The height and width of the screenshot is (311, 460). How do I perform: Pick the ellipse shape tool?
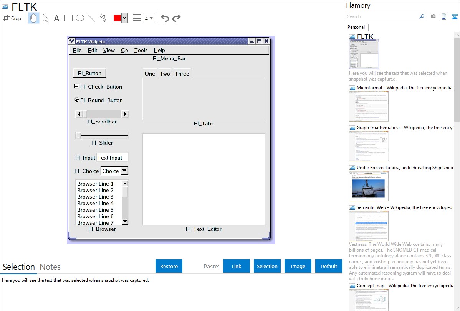[80, 18]
